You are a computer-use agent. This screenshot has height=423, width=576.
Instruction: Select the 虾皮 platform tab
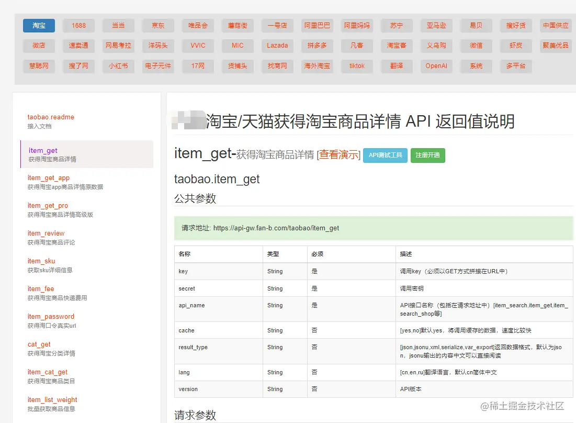516,46
